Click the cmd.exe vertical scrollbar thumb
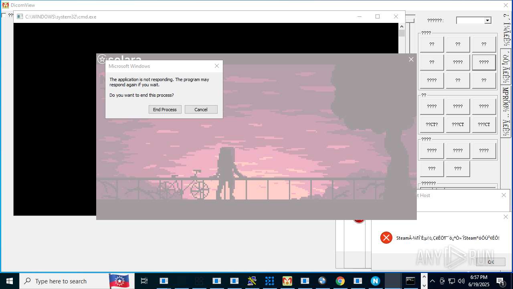The image size is (513, 289). tap(402, 34)
